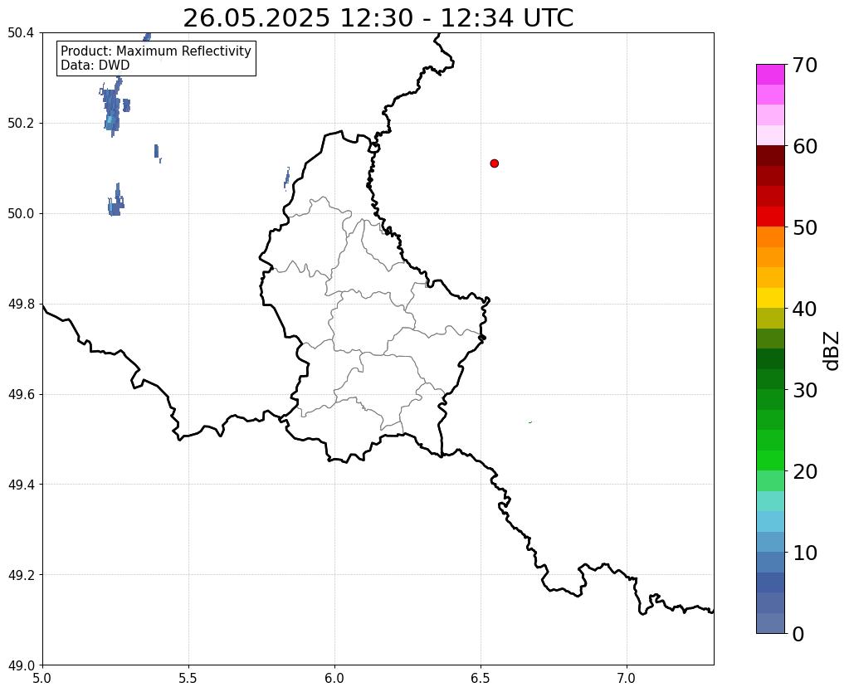The image size is (849, 692).
Task: Click the longitude tick label 6.0
Action: coord(334,678)
